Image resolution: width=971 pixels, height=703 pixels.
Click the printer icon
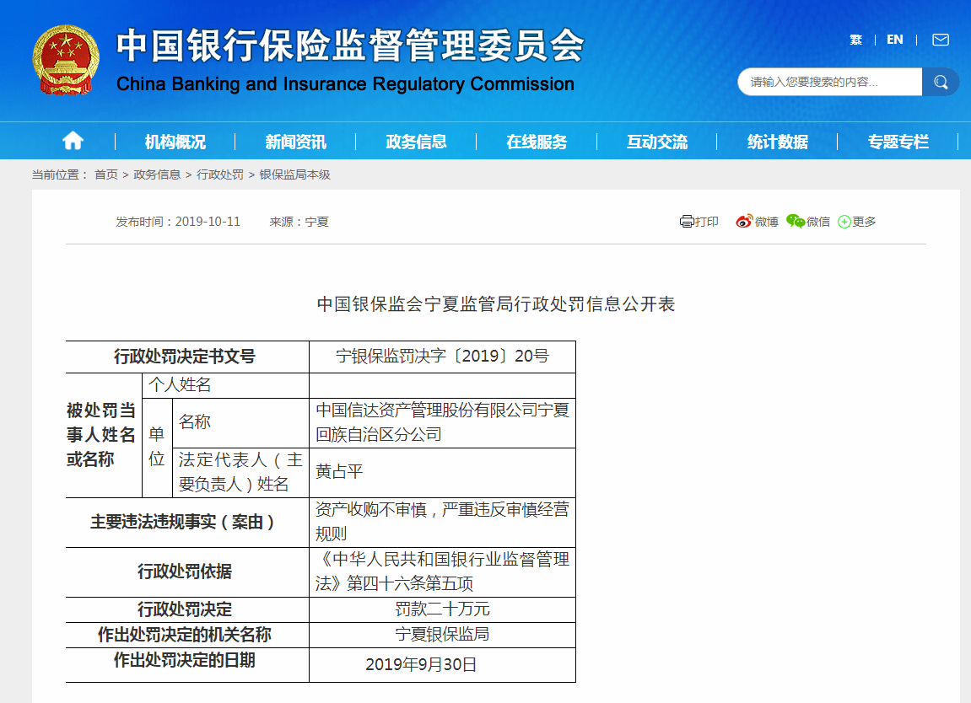(x=687, y=222)
